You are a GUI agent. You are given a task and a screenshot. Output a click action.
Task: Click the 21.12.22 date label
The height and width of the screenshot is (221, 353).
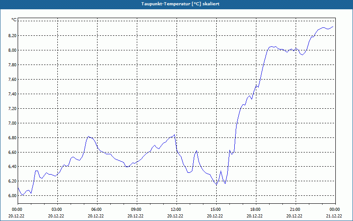point(334,216)
